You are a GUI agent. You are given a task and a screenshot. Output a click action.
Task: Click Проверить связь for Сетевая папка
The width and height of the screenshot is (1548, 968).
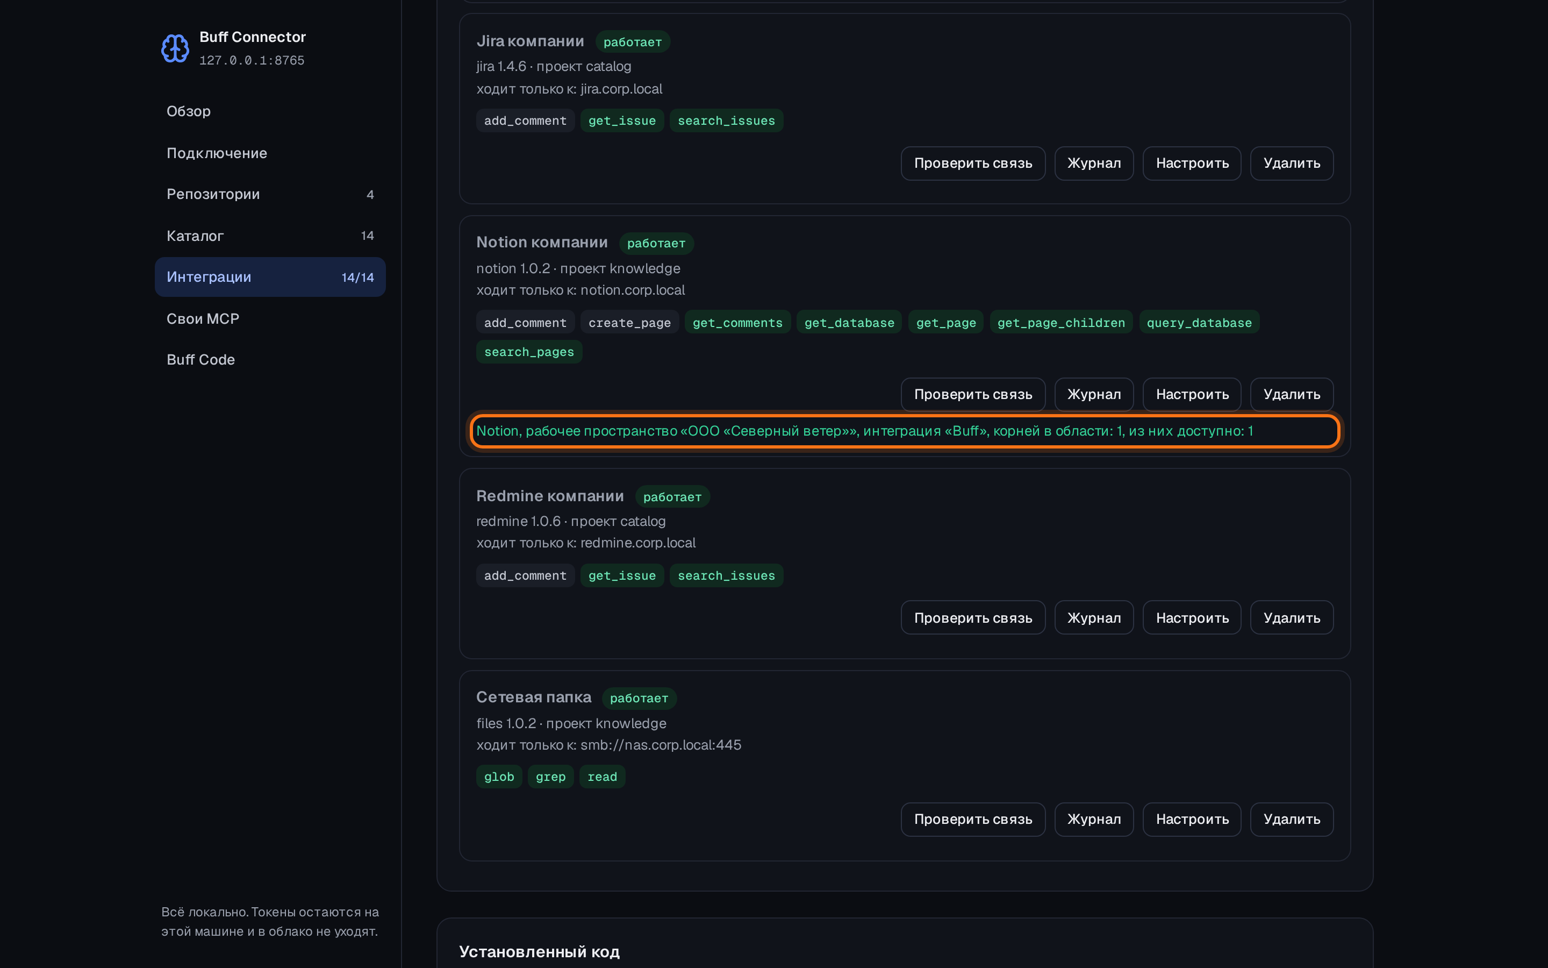tap(973, 820)
